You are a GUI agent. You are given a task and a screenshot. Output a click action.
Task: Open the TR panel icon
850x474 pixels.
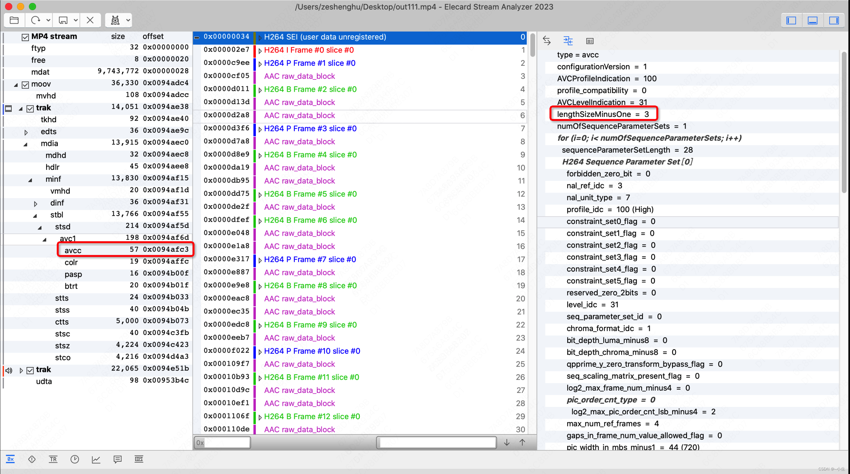coord(53,459)
